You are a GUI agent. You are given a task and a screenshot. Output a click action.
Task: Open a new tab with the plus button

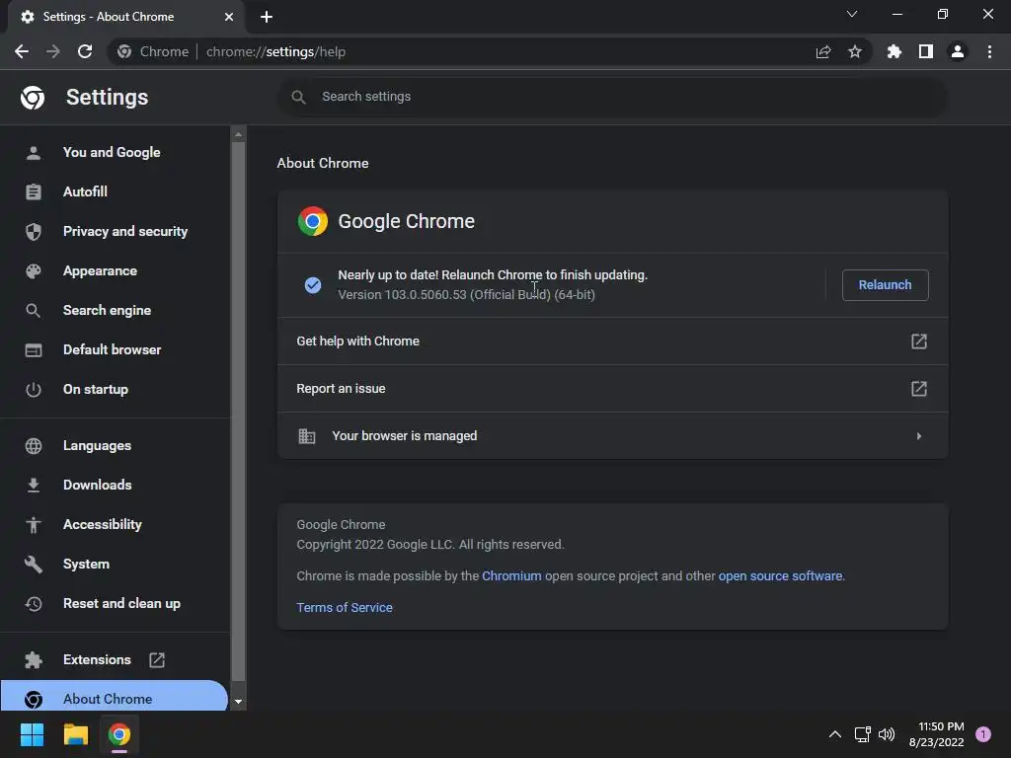click(267, 17)
